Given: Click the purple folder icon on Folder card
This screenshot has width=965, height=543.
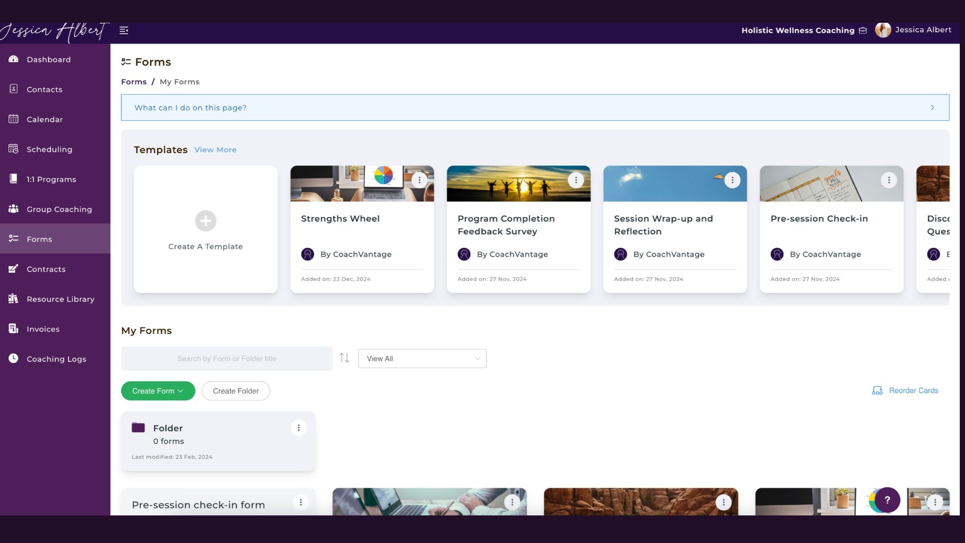Looking at the screenshot, I should coord(138,427).
